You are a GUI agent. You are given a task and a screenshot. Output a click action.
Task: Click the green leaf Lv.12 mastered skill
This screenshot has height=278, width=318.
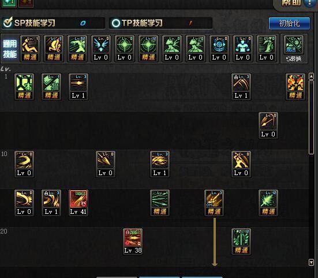pyautogui.click(x=268, y=203)
